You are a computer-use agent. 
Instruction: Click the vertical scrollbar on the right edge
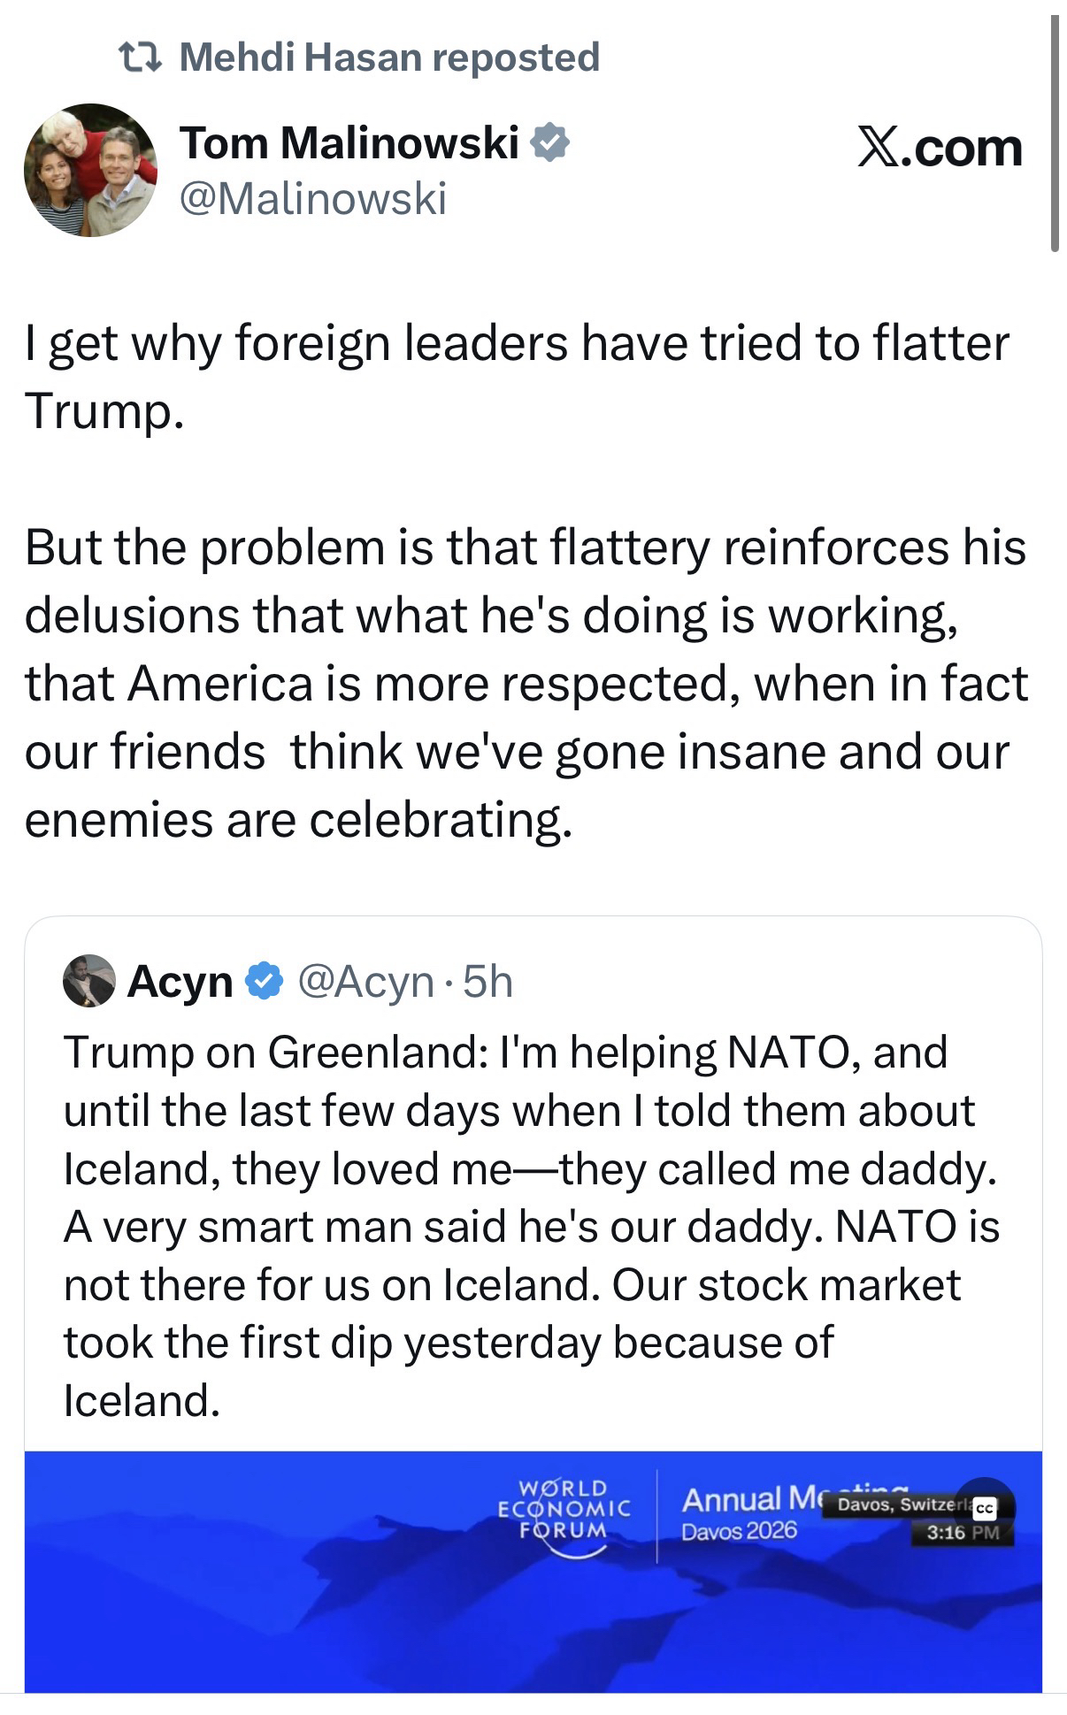point(1055,133)
